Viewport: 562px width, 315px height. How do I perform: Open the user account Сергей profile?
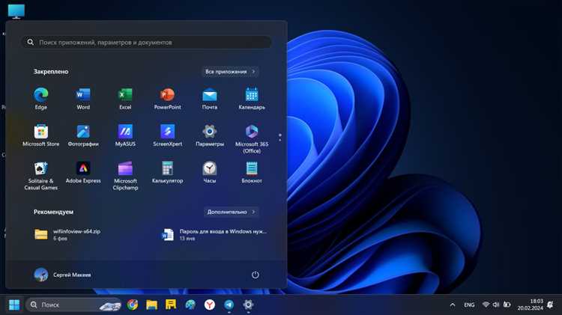click(x=62, y=275)
